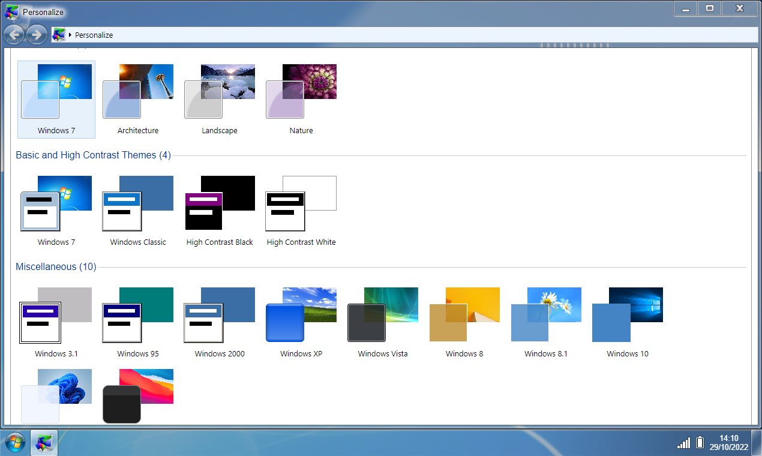The image size is (762, 456).
Task: Minimize the Personalize window
Action: point(685,8)
